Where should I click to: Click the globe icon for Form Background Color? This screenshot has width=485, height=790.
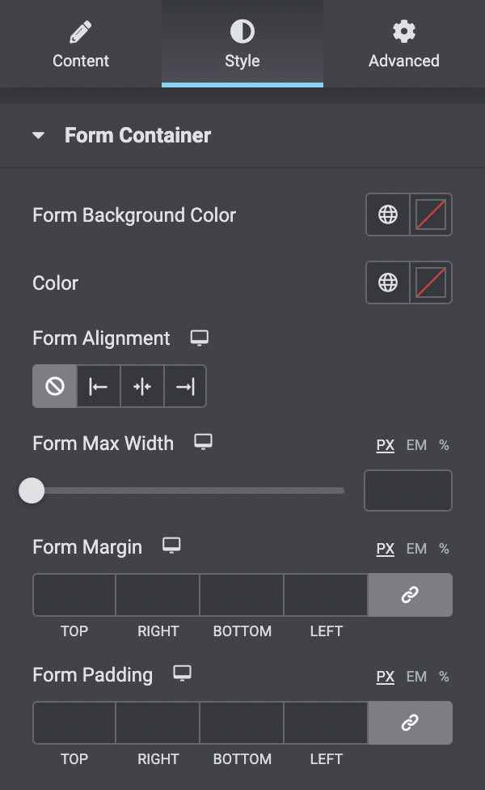click(x=388, y=214)
